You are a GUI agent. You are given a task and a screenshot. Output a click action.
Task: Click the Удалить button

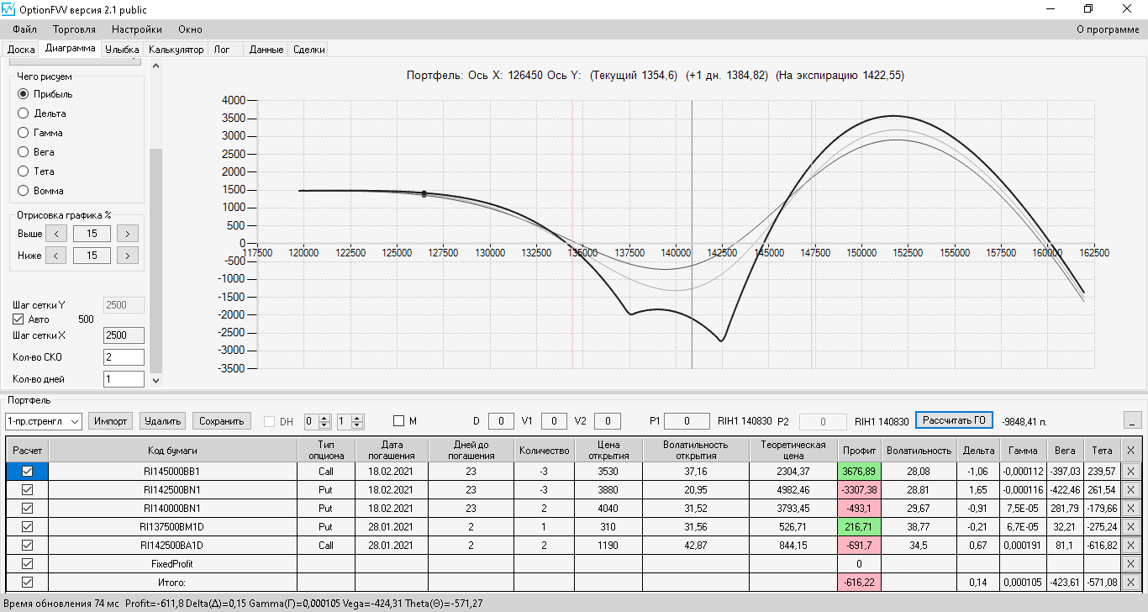[162, 421]
